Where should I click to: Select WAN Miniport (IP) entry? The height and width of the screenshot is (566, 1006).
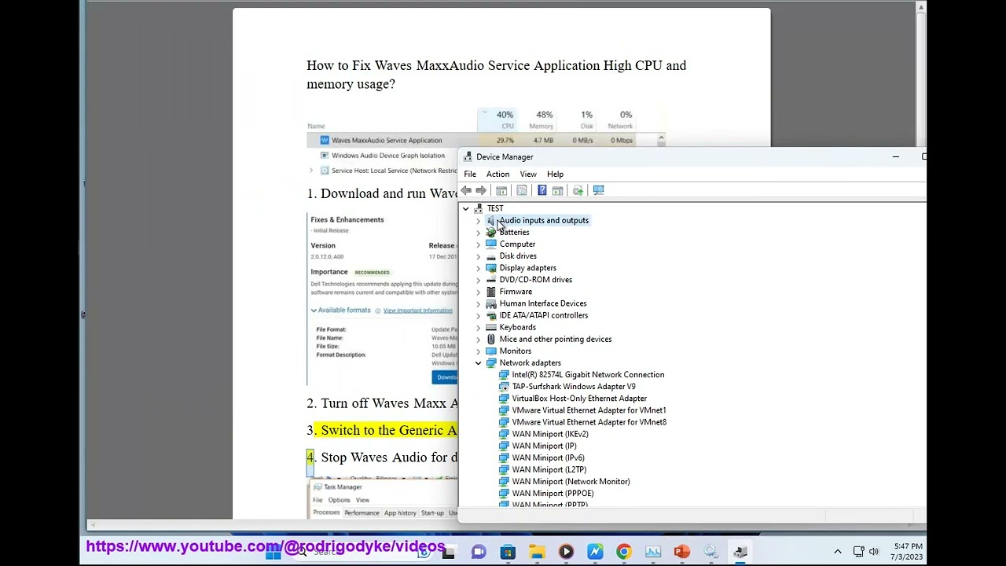point(544,446)
